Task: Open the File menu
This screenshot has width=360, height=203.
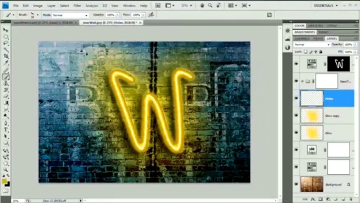Action: pos(16,6)
